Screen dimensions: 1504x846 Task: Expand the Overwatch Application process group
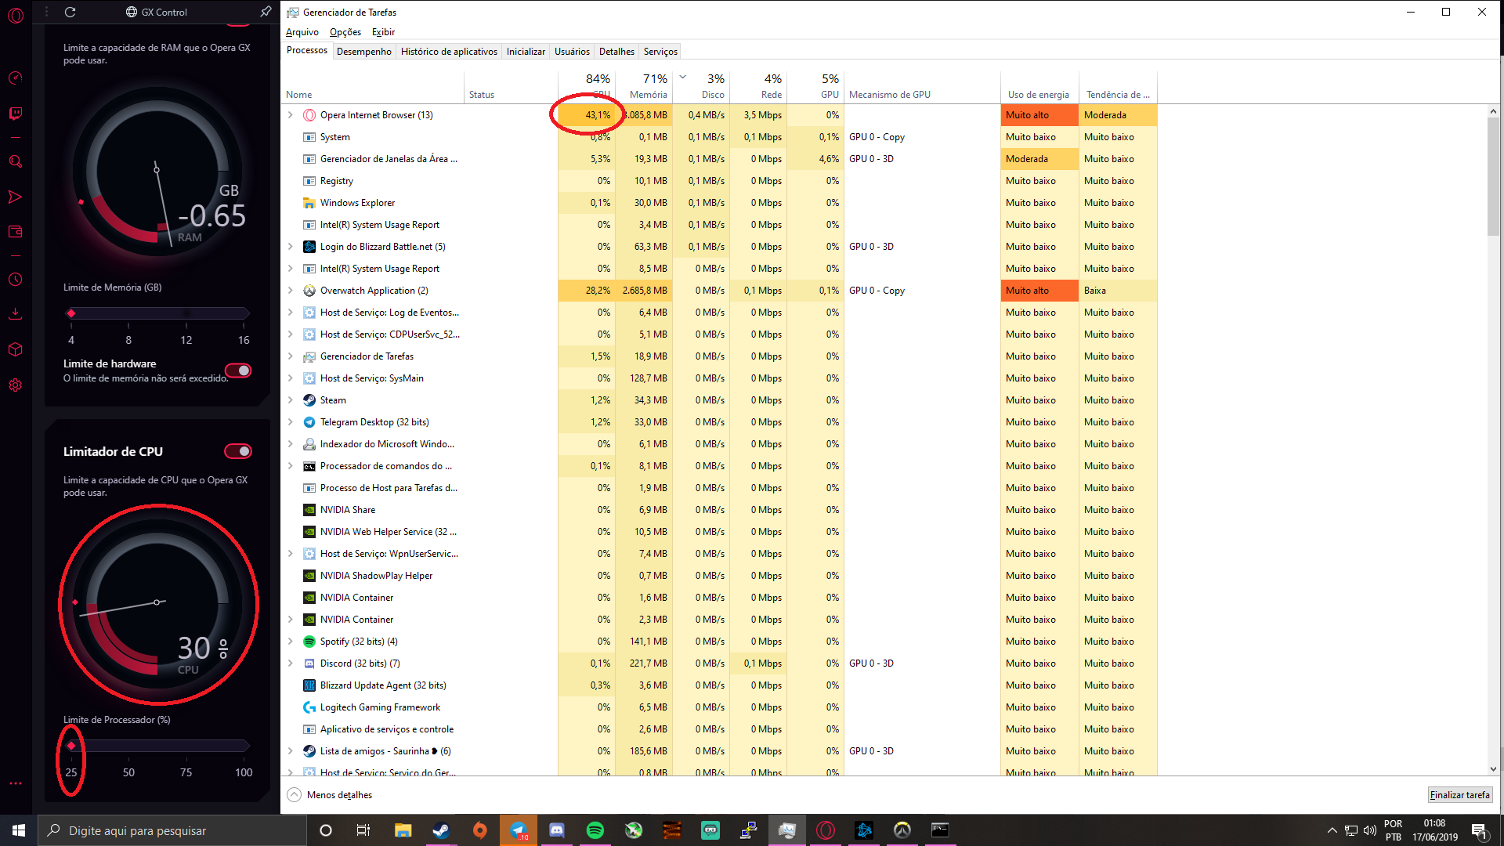[291, 291]
